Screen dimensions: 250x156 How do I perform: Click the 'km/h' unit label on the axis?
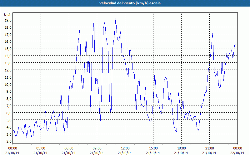pyautogui.click(x=7, y=14)
